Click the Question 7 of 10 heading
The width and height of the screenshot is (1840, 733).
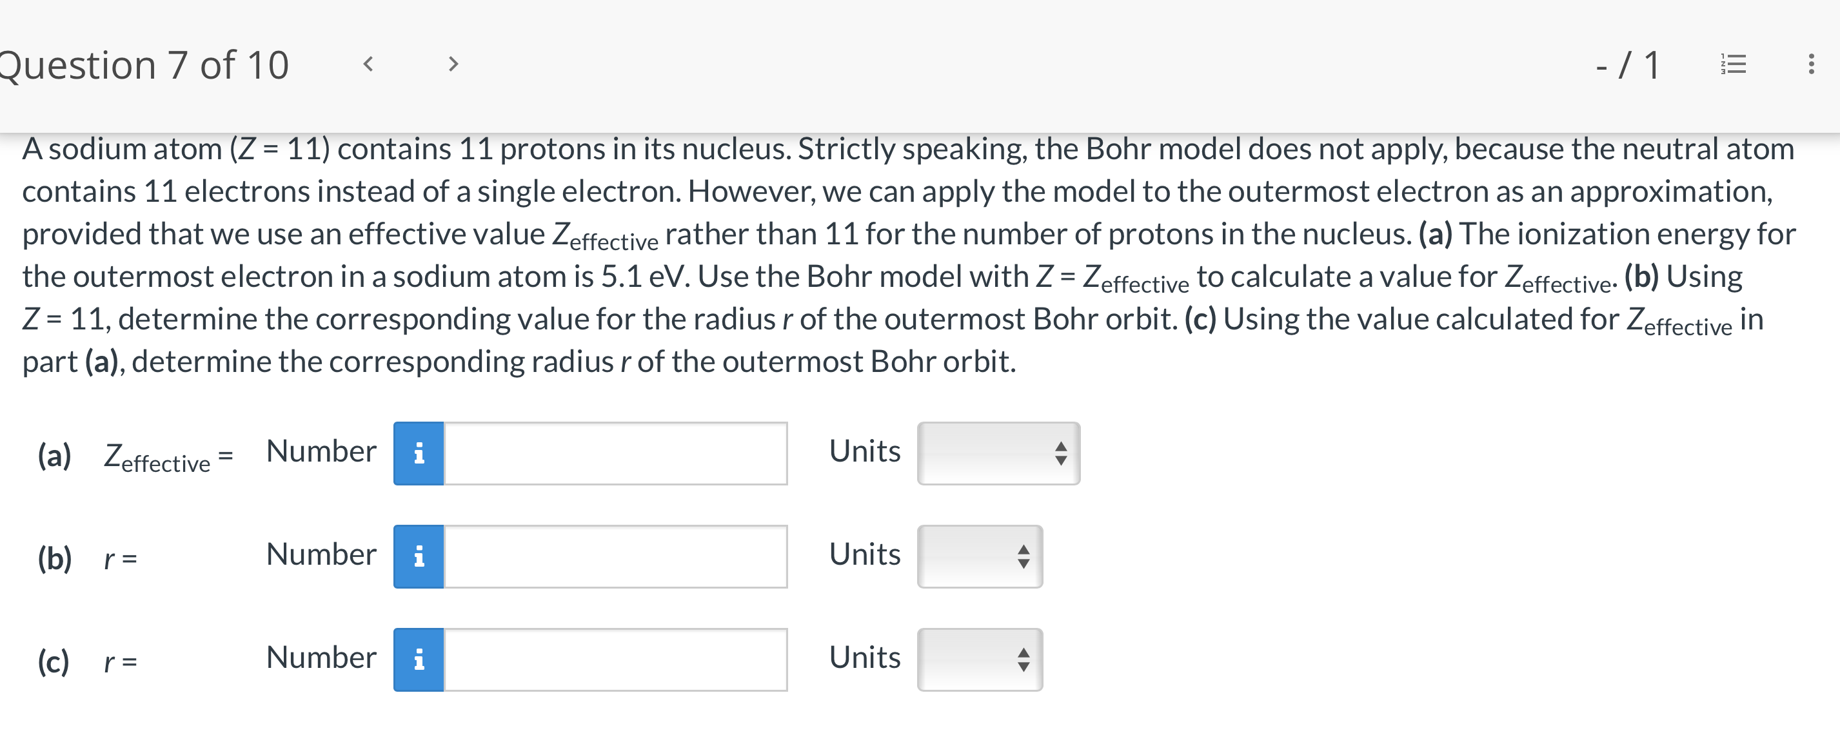pyautogui.click(x=143, y=64)
